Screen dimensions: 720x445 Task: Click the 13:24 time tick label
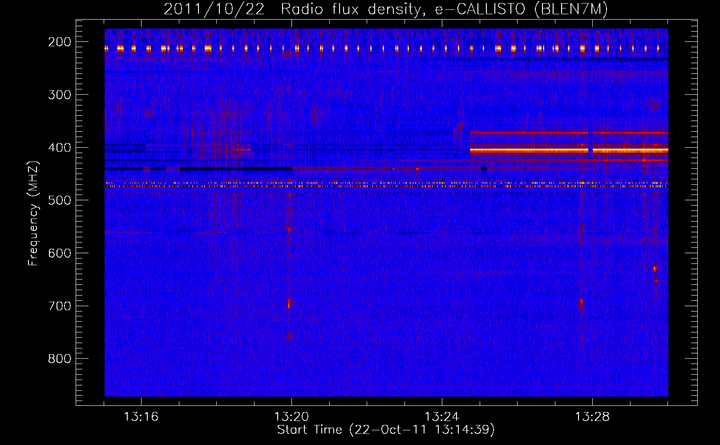442,417
